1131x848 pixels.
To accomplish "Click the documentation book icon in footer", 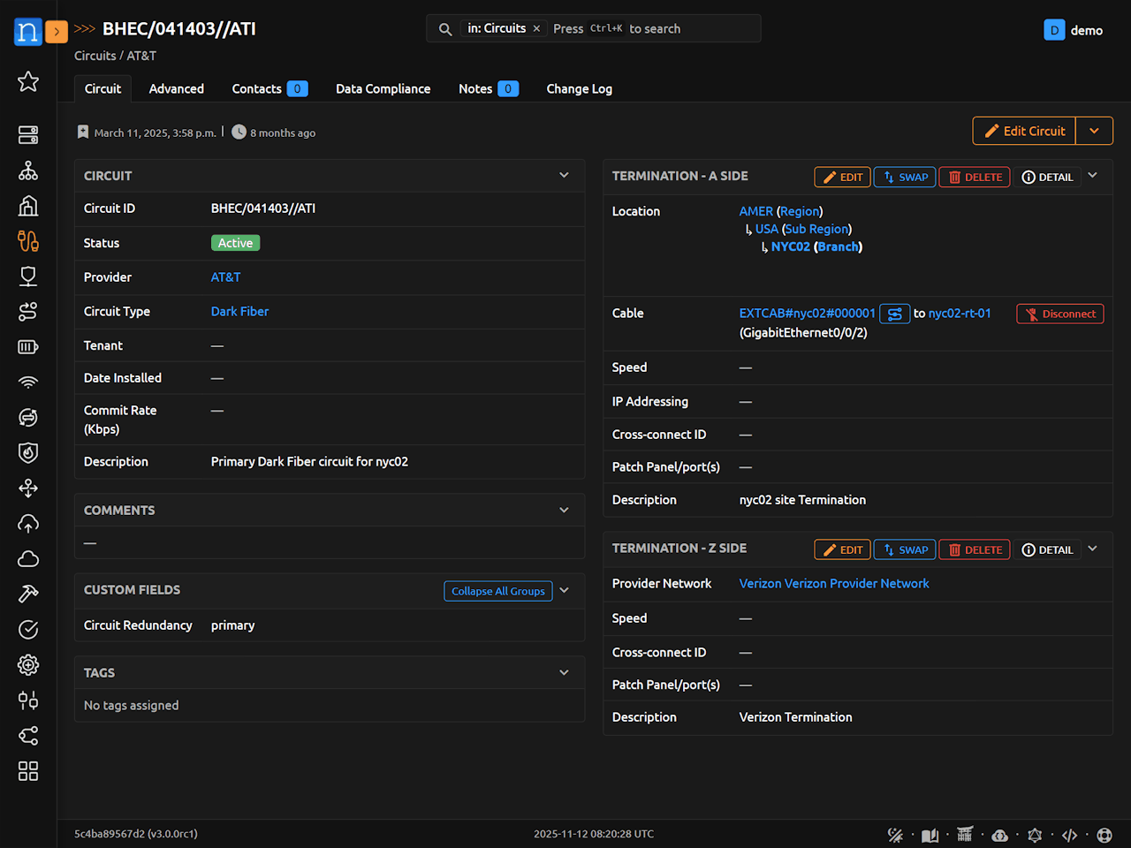I will tap(930, 835).
